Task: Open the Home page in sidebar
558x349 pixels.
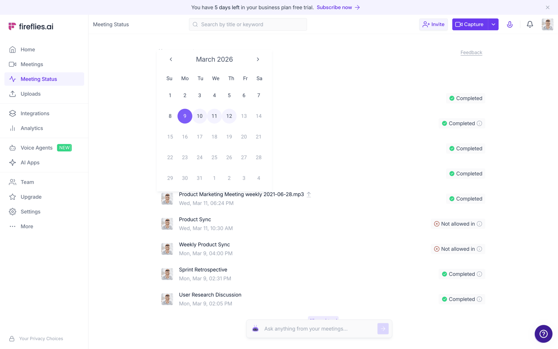Action: pyautogui.click(x=44, y=49)
